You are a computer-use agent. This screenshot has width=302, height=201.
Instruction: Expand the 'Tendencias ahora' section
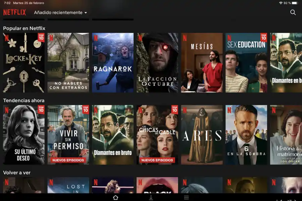pos(24,100)
